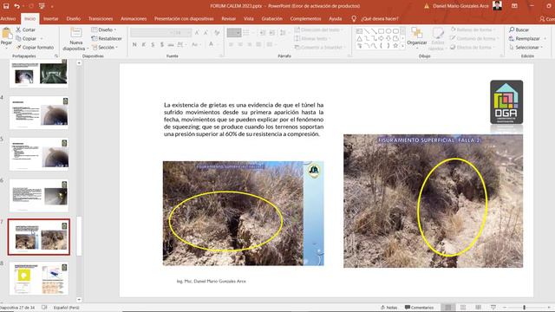Open Daniel Mario Gonzales Arce account picture
This screenshot has height=312, width=555.
pos(497,6)
